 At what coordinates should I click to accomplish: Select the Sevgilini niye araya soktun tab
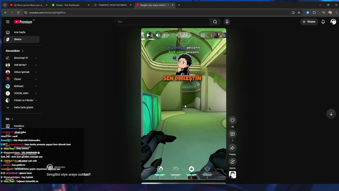tap(155, 5)
